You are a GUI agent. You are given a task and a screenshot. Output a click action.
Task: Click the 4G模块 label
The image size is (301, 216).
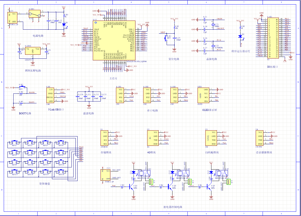pyautogui.click(x=151, y=152)
